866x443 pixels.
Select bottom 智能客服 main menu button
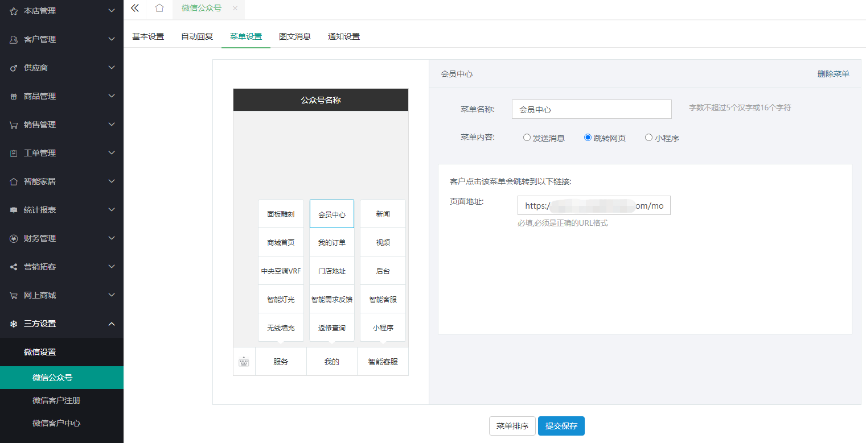coord(383,362)
